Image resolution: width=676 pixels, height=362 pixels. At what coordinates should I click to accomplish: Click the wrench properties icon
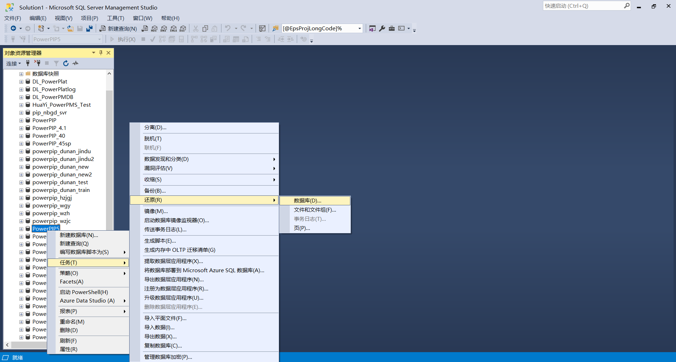coord(382,29)
